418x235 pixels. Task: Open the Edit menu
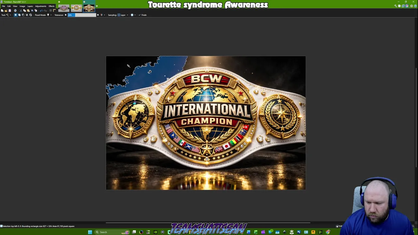click(x=9, y=6)
